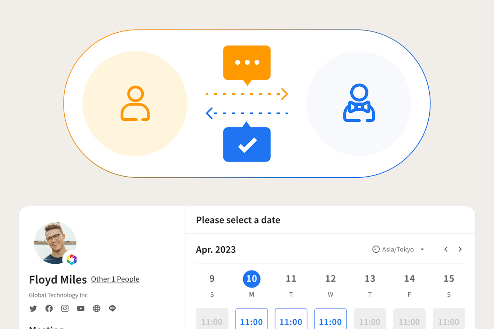Image resolution: width=494 pixels, height=329 pixels.
Task: Select the highlighted date 10 circle
Action: pos(252,279)
